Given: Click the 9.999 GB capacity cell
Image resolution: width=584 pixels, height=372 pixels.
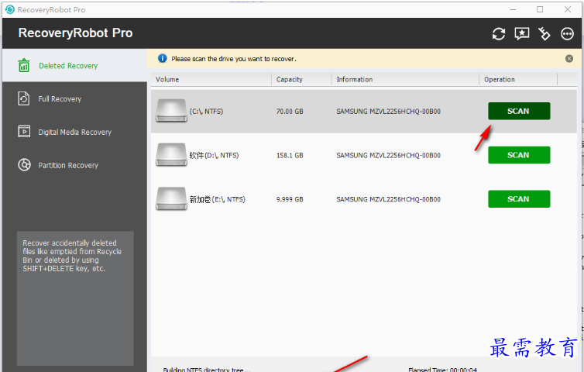Looking at the screenshot, I should 290,199.
